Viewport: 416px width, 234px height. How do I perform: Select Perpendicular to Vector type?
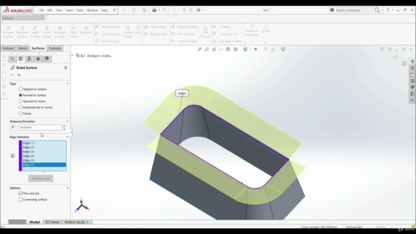click(x=20, y=107)
